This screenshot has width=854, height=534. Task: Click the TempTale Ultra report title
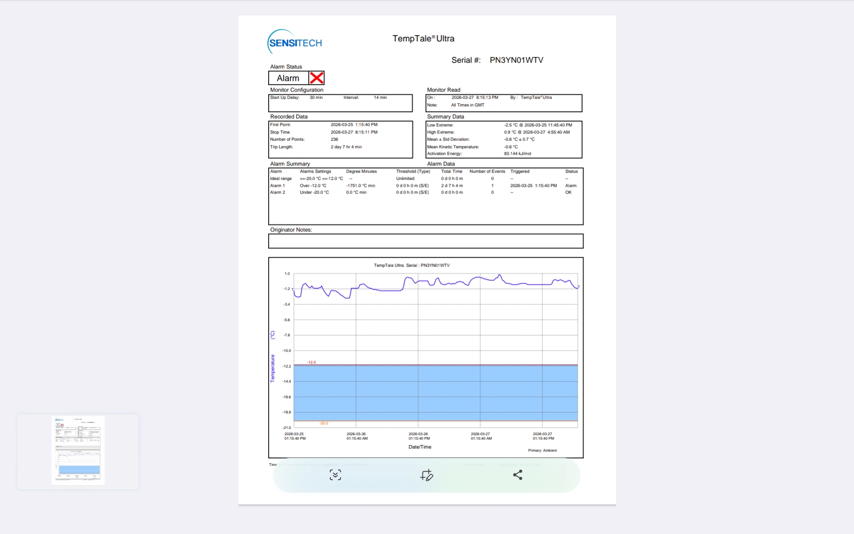423,39
